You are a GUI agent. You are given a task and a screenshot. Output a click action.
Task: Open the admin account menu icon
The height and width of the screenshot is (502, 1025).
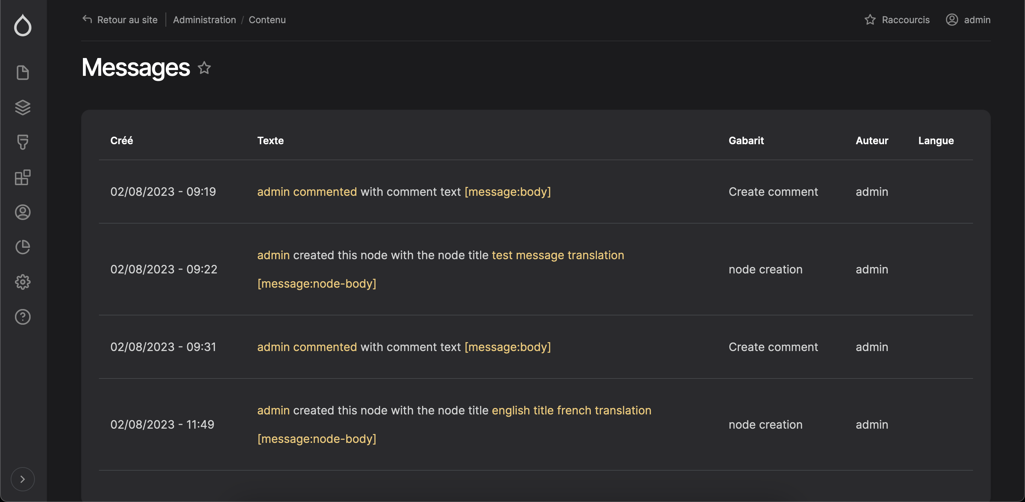click(952, 20)
